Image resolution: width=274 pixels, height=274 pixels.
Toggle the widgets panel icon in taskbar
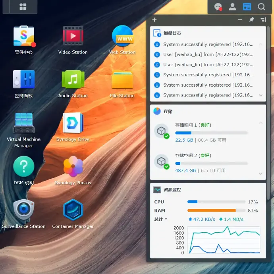pyautogui.click(x=247, y=7)
